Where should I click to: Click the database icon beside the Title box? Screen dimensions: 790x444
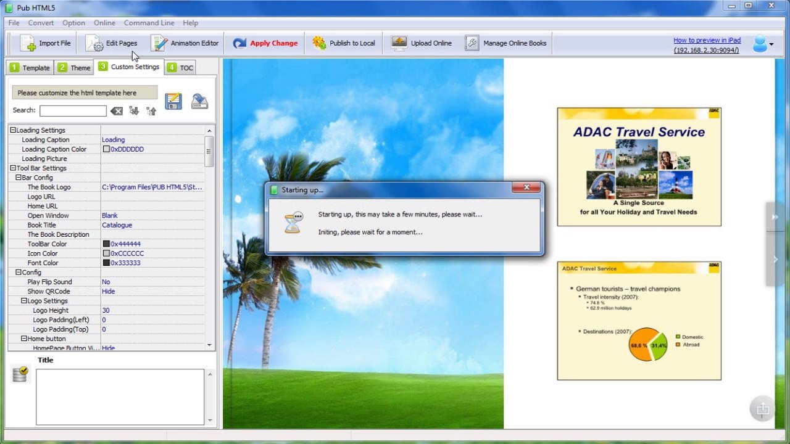click(20, 374)
